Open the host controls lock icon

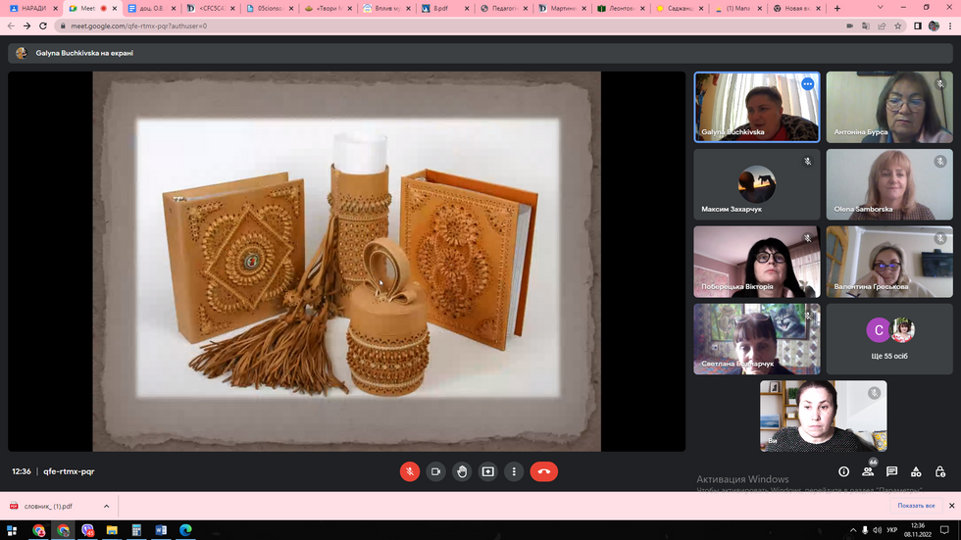coord(940,471)
